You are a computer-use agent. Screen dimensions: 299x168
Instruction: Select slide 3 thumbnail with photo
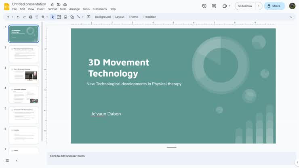[24, 75]
